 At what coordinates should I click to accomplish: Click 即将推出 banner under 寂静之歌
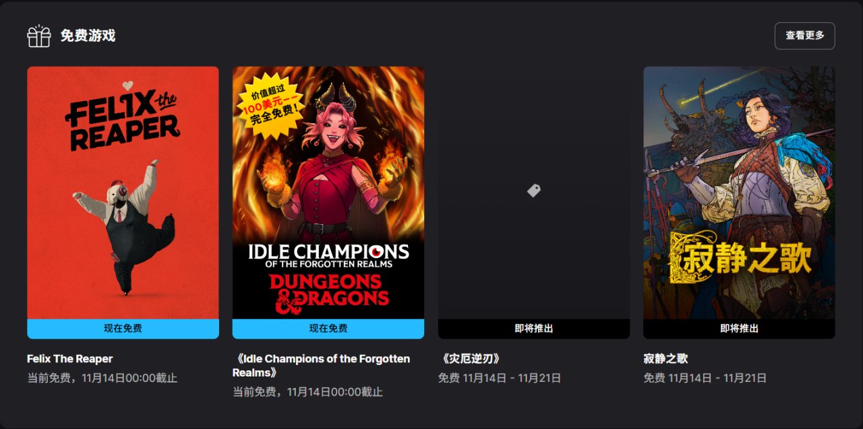pyautogui.click(x=739, y=329)
